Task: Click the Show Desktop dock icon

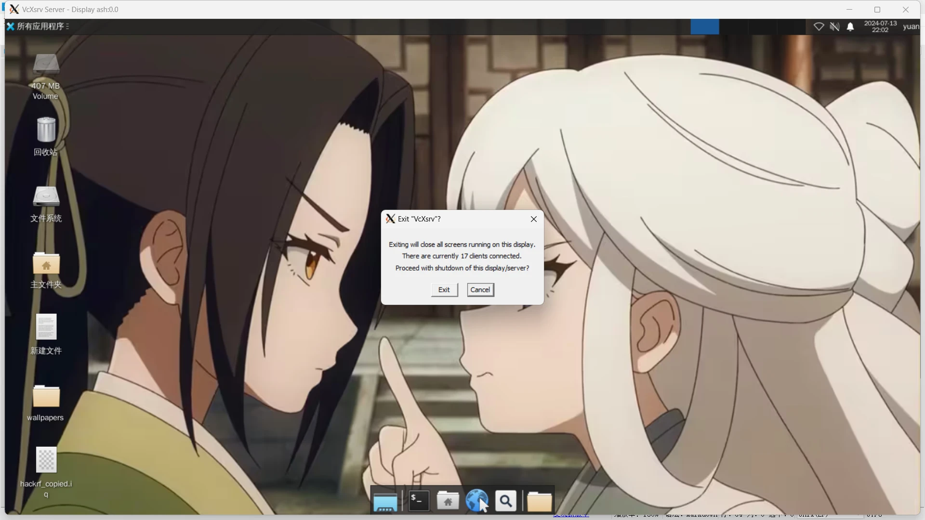Action: click(x=385, y=501)
